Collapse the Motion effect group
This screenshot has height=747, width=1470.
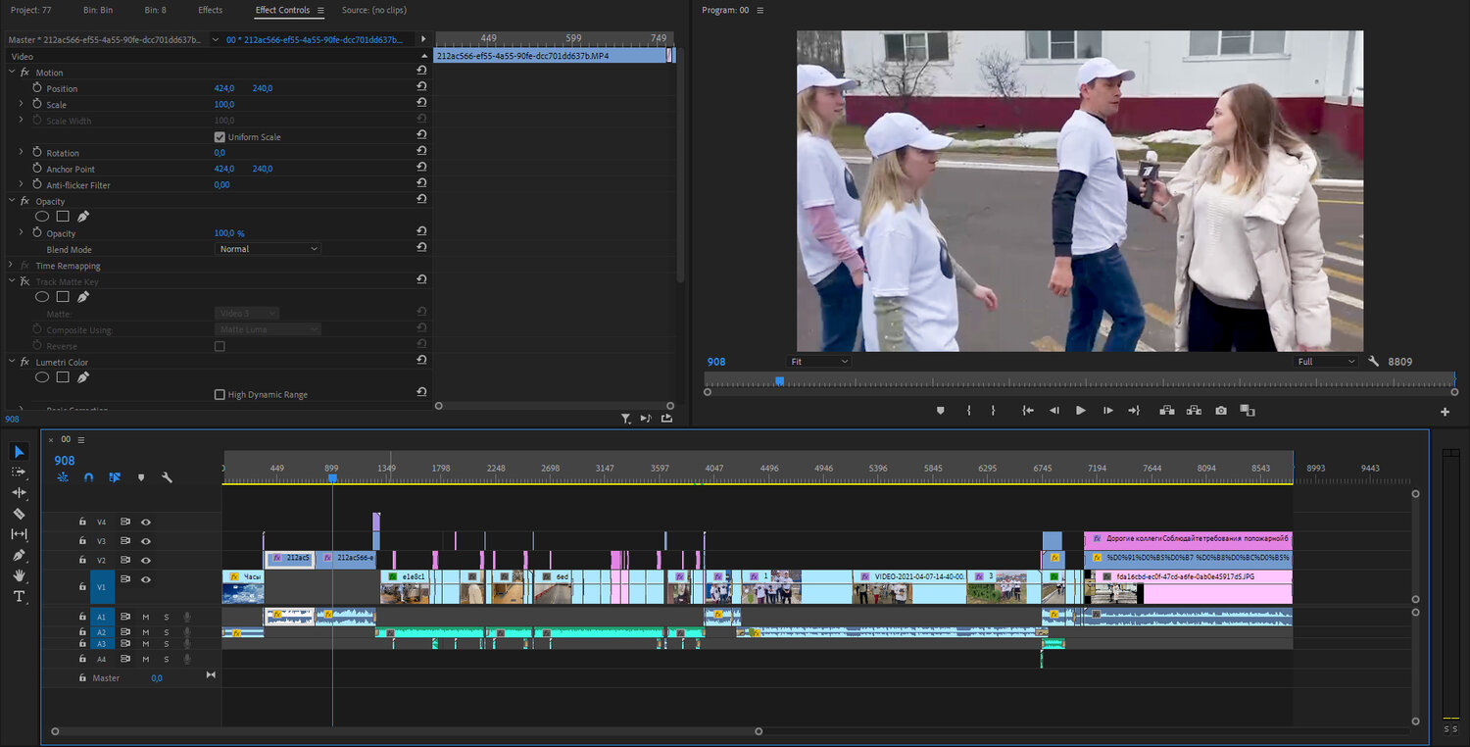coord(11,73)
